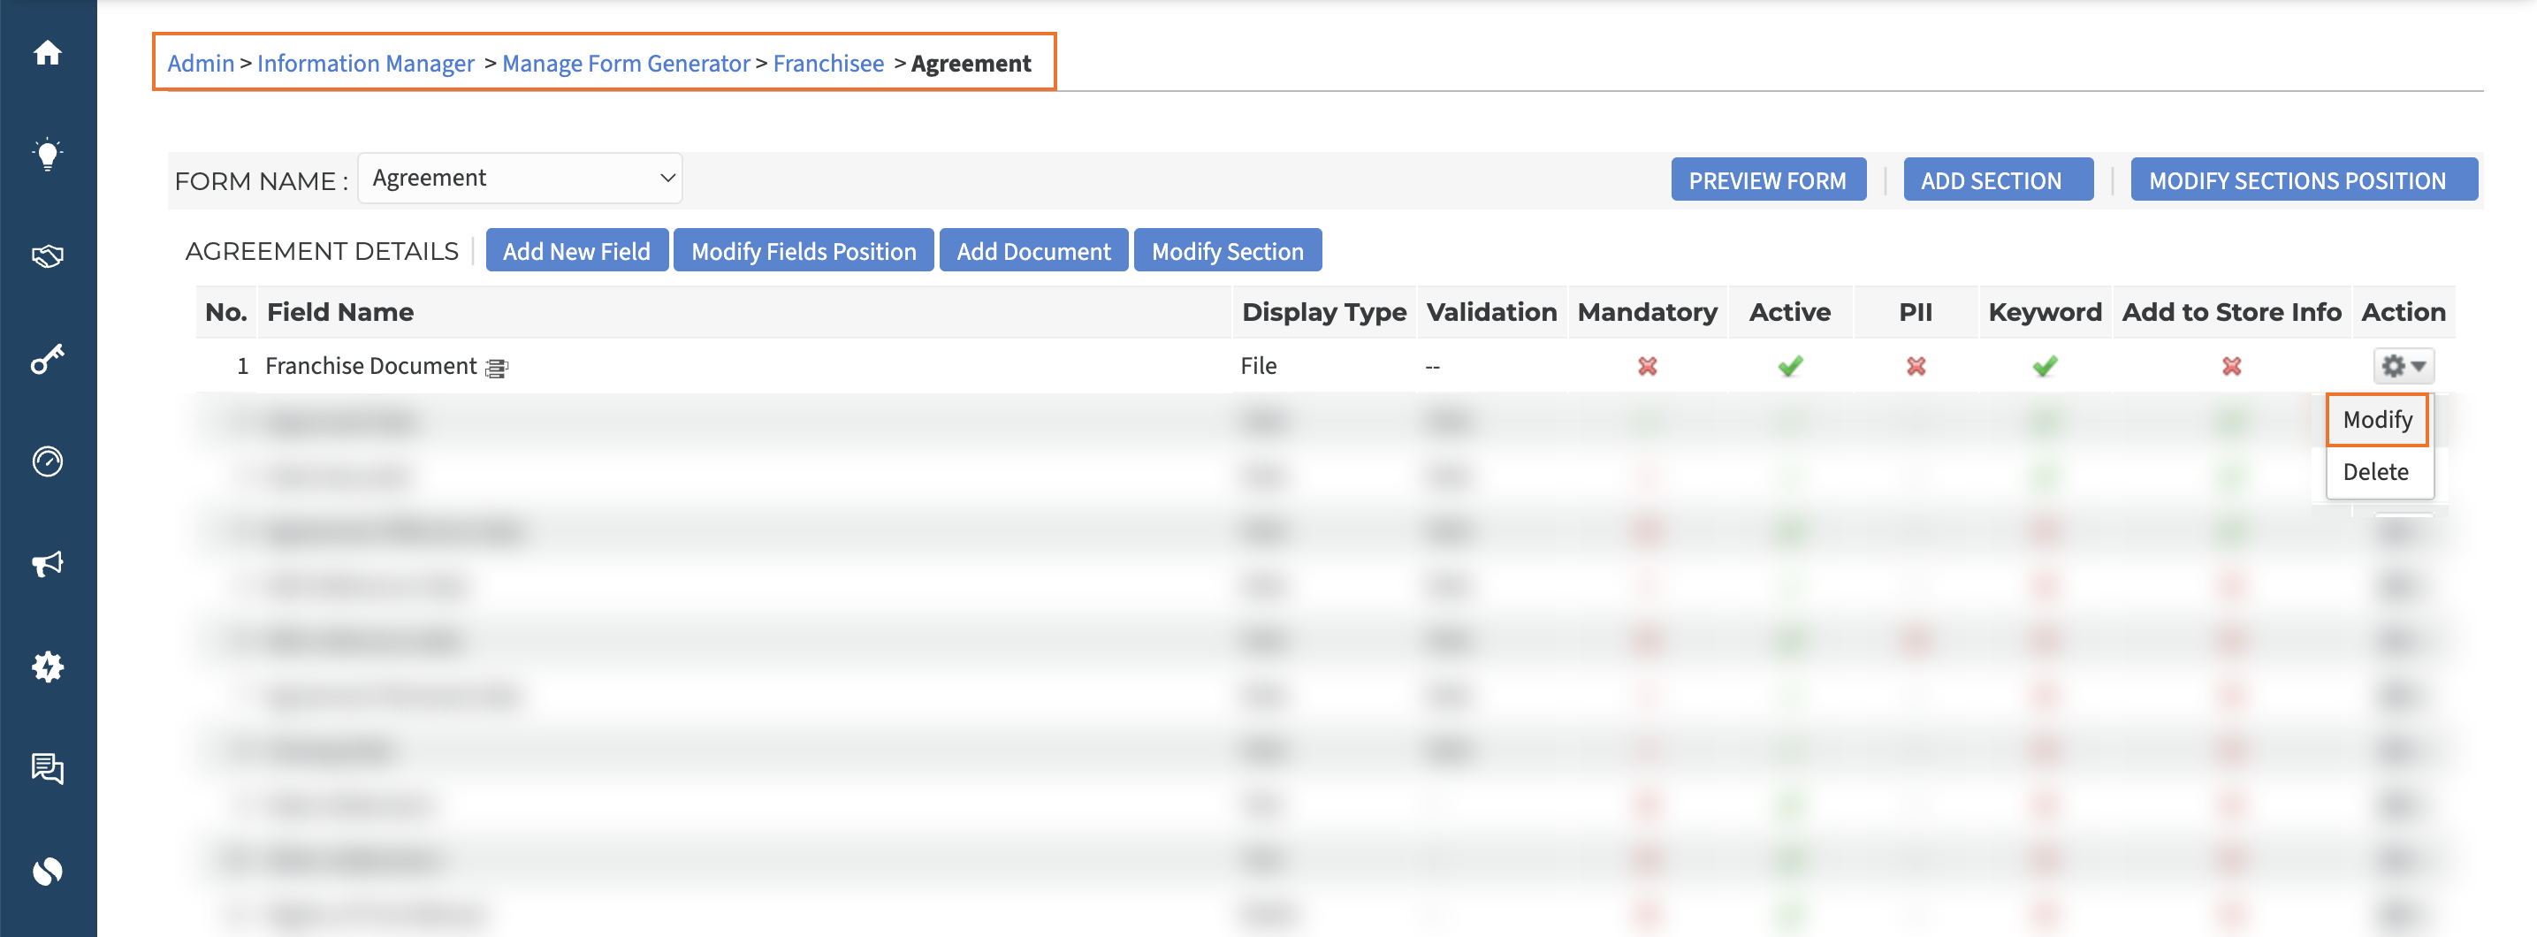
Task: Click the Validation column header
Action: point(1491,312)
